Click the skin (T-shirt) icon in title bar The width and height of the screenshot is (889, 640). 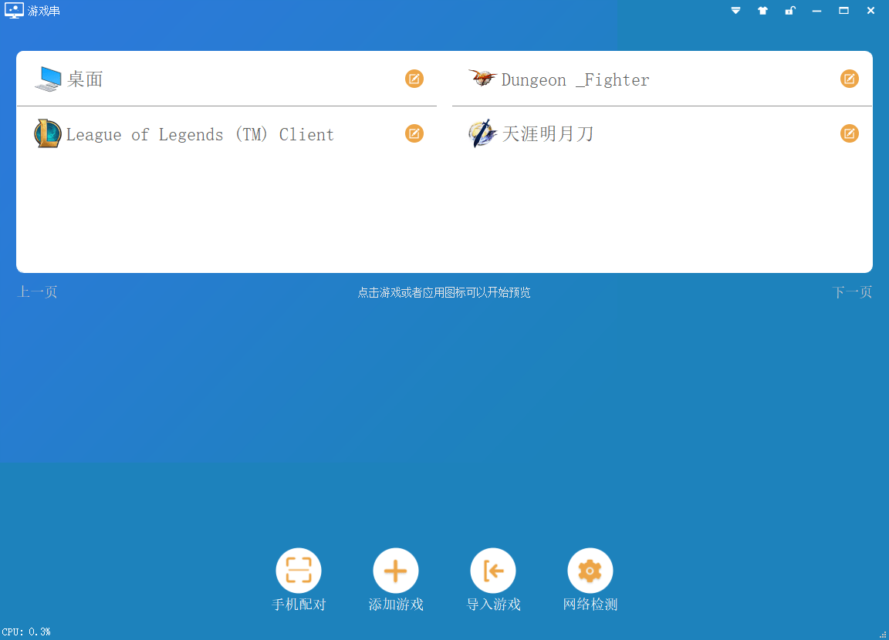[x=762, y=11]
